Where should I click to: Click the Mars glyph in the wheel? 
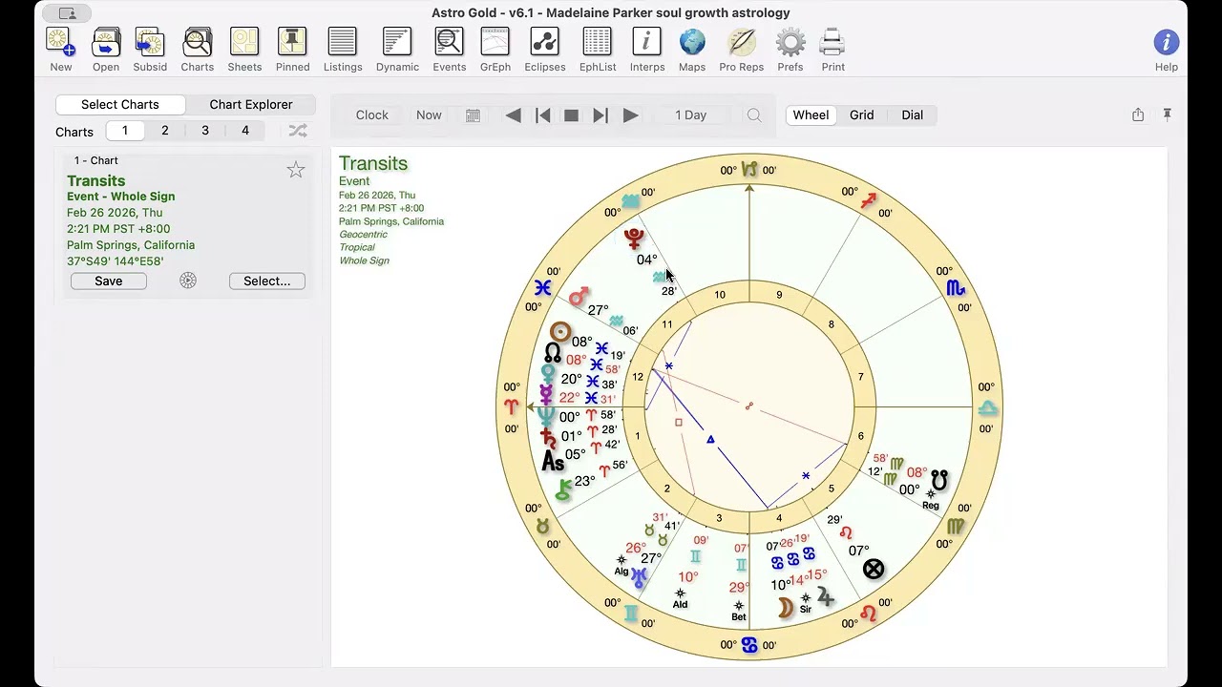578,298
